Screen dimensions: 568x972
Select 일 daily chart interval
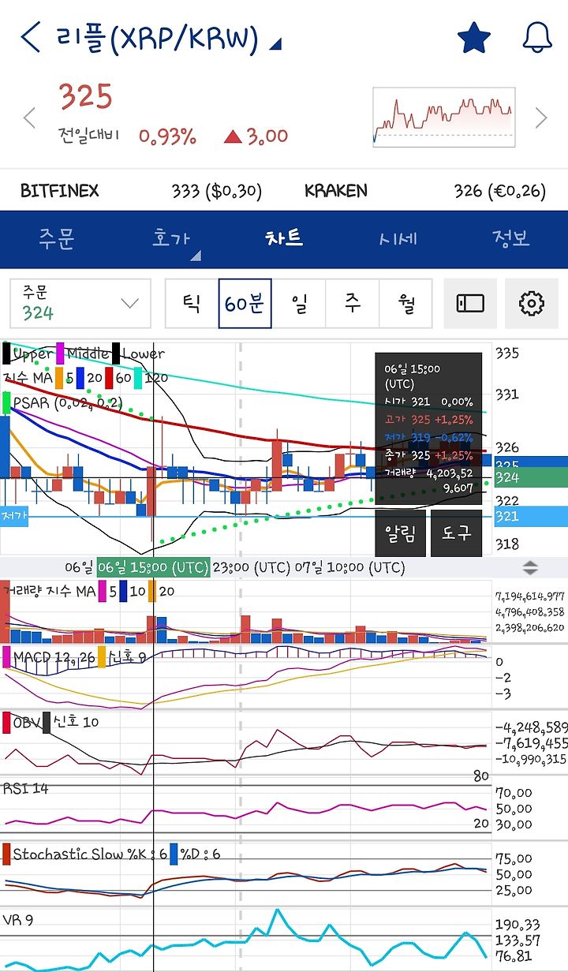299,303
